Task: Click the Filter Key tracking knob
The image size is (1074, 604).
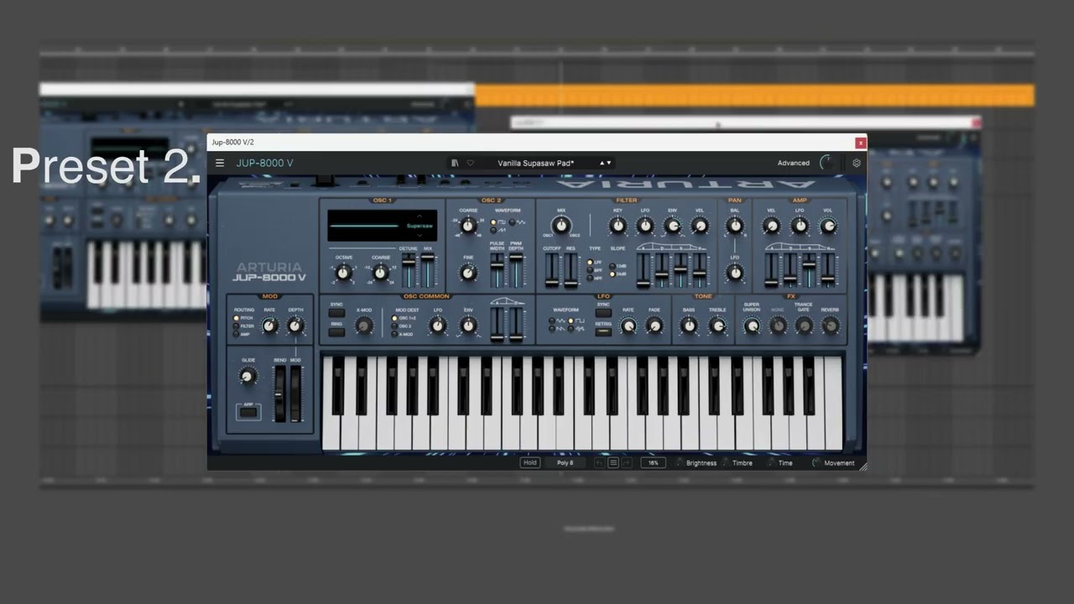Action: click(x=618, y=225)
